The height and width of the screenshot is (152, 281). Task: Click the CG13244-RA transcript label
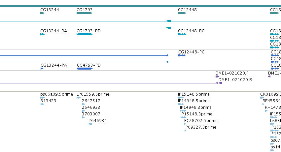click(54, 31)
